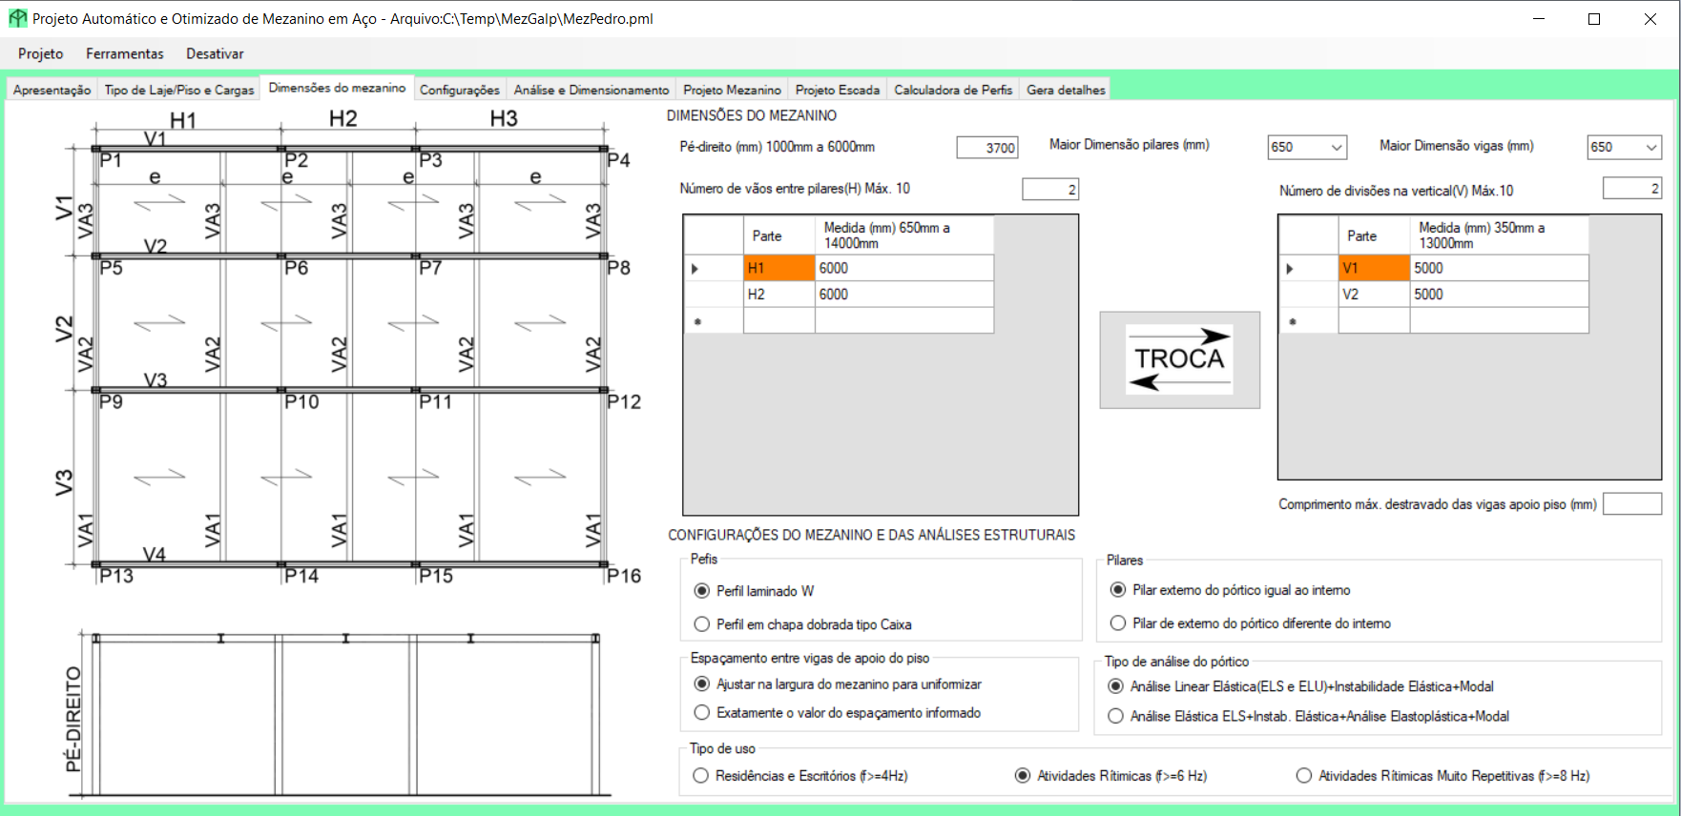This screenshot has height=816, width=1681.
Task: Click the H2 measurement cell
Action: 903,295
